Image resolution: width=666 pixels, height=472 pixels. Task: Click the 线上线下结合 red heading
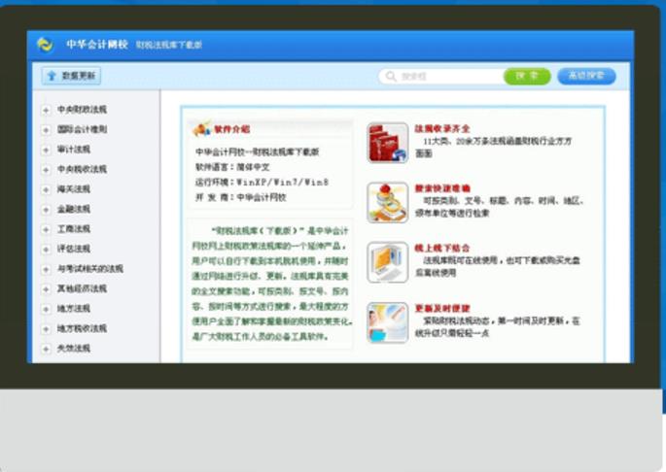point(442,249)
